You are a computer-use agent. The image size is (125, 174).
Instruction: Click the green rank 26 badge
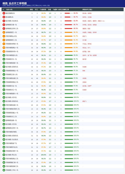click(4, 109)
